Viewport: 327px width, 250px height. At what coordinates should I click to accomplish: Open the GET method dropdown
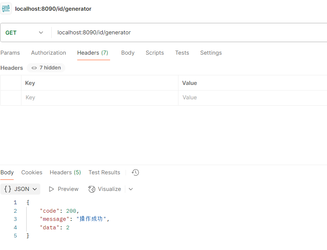[41, 32]
